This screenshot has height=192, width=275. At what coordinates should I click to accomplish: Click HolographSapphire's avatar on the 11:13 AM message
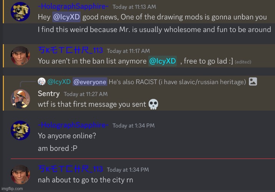(x=20, y=12)
